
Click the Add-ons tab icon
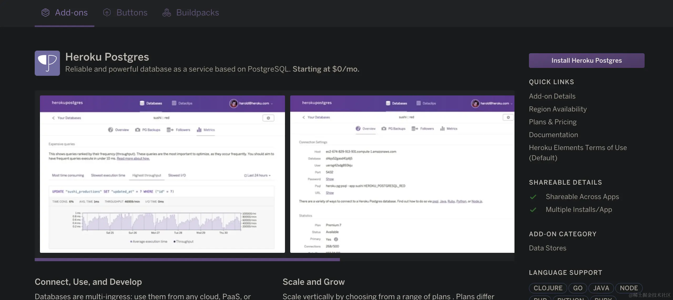coord(45,13)
